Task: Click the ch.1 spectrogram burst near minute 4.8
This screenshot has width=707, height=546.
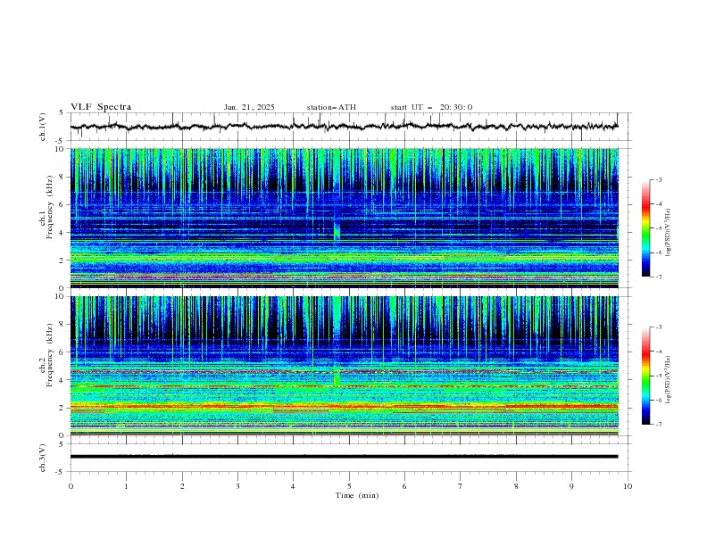Action: click(337, 231)
